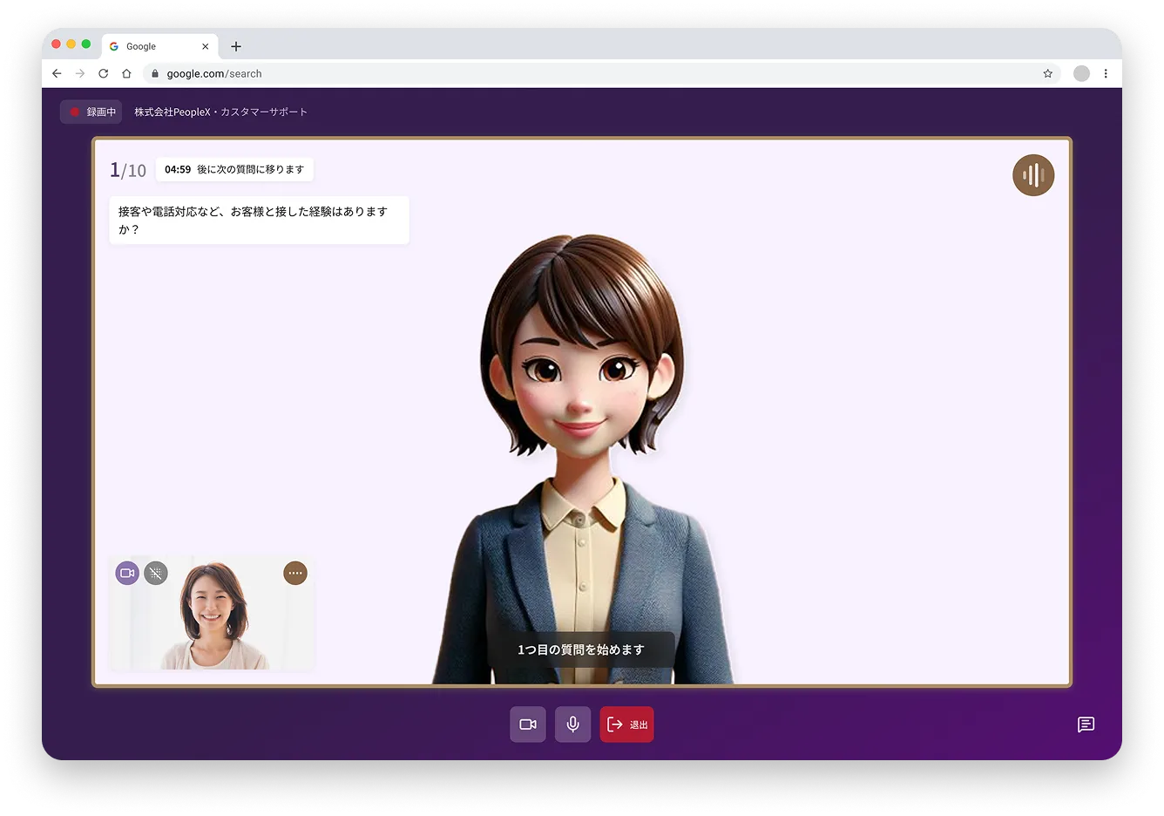Click the red 退出 exit button

626,724
